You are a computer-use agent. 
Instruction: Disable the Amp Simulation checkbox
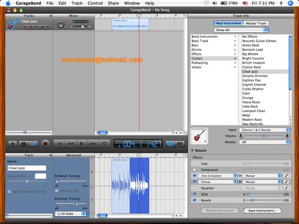[194, 176]
